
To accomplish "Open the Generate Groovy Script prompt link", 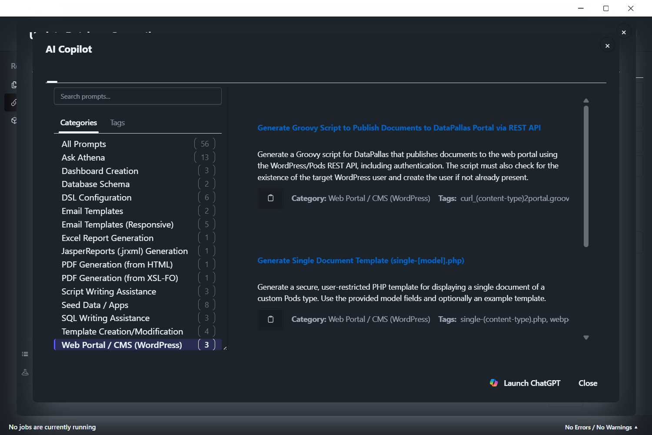I will (399, 128).
